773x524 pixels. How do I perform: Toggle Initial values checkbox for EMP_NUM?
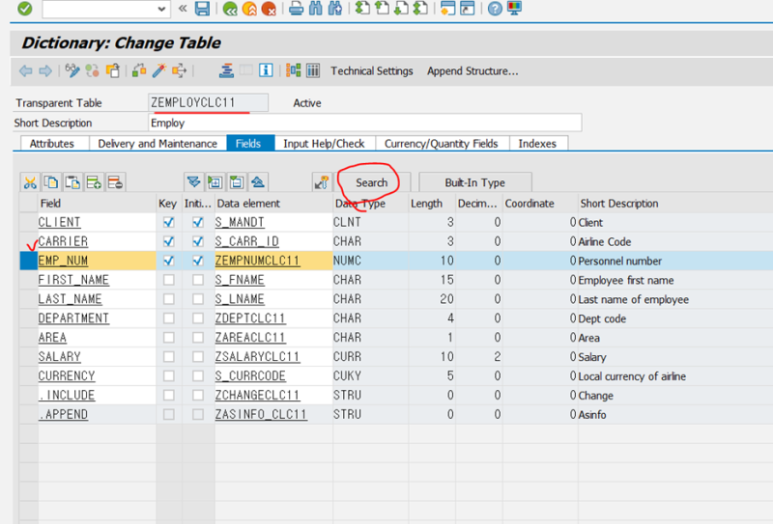click(198, 261)
